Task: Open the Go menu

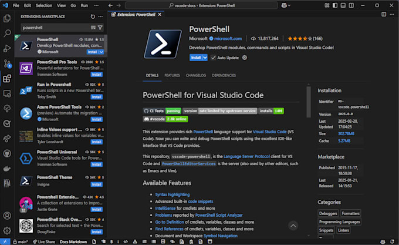Action: [73, 5]
